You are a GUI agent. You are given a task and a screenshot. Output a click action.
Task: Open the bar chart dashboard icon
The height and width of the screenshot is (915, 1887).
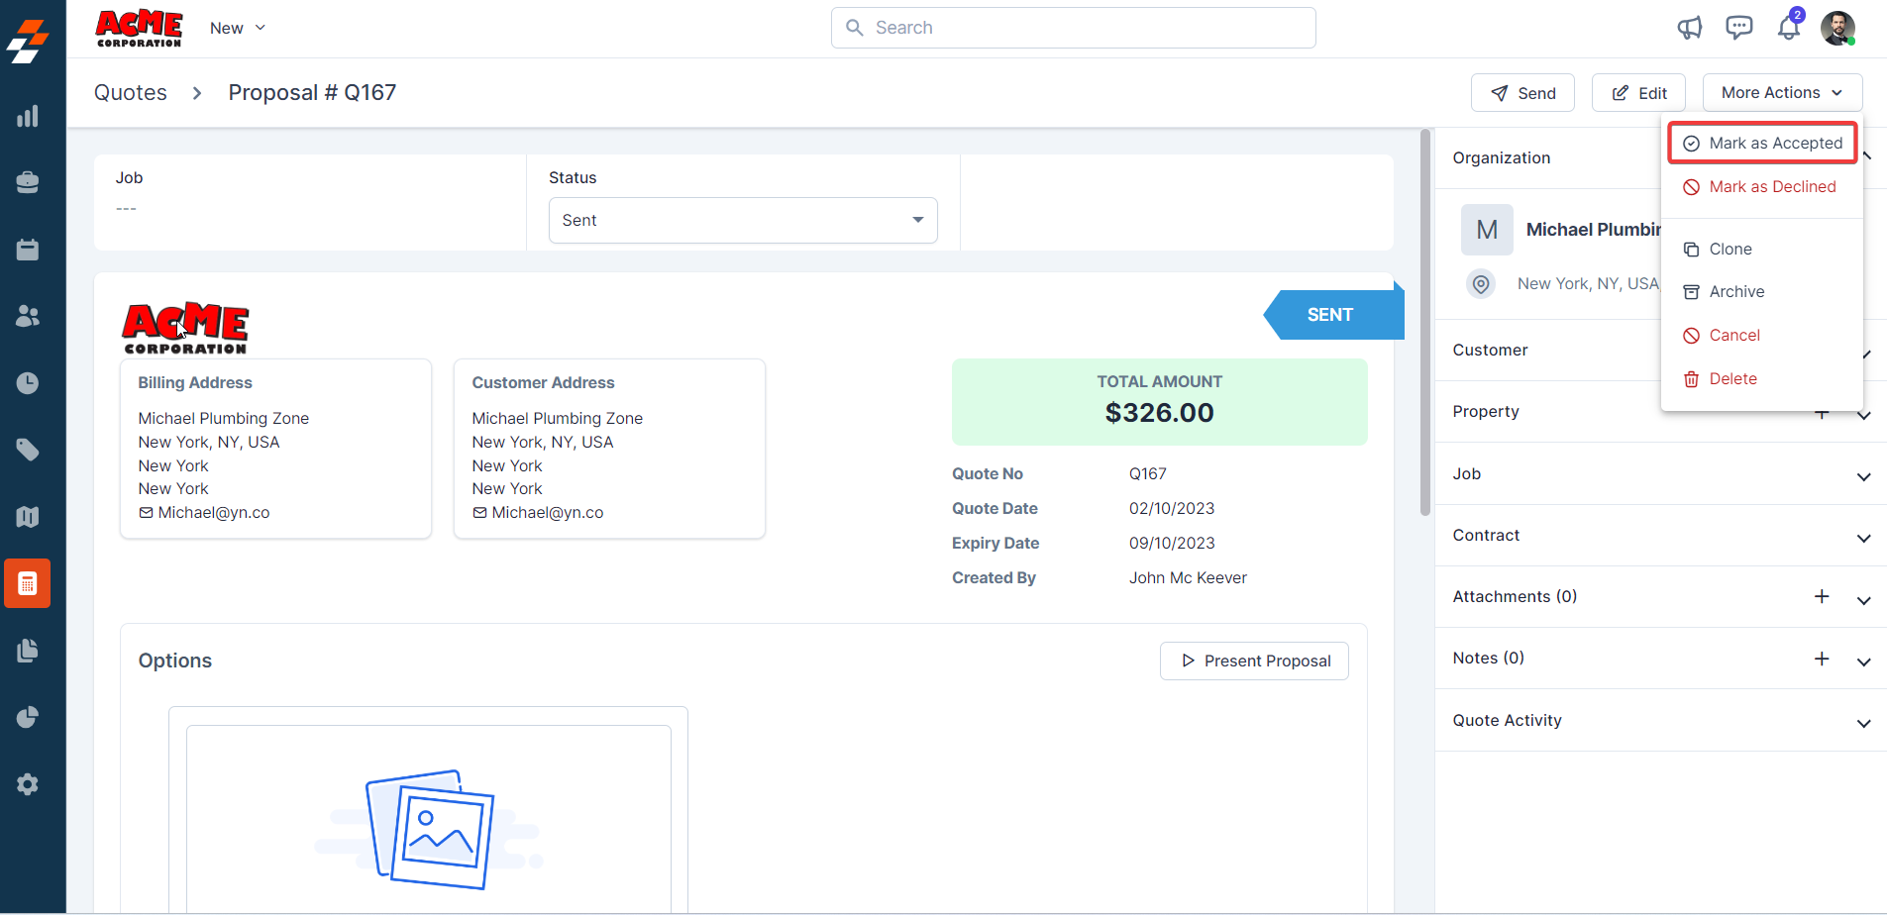[28, 116]
